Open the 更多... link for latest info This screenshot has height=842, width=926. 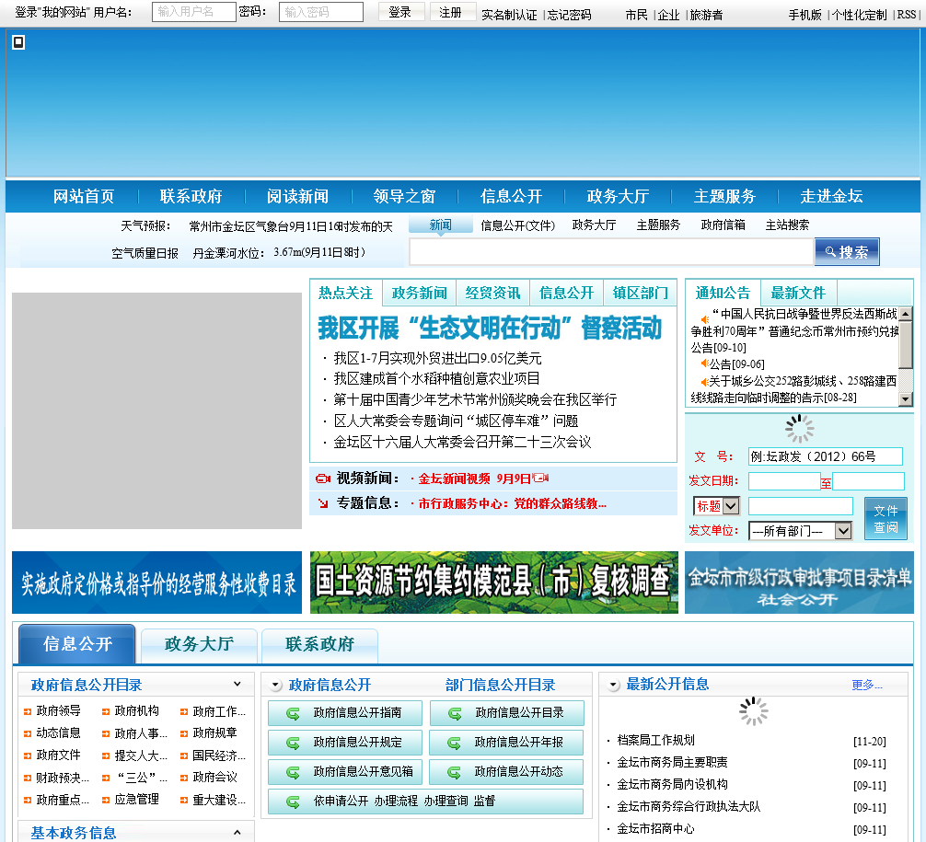point(866,685)
